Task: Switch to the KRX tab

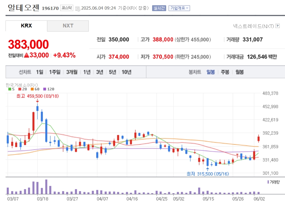Action: [x=26, y=26]
